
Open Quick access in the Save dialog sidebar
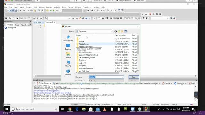(x=68, y=38)
